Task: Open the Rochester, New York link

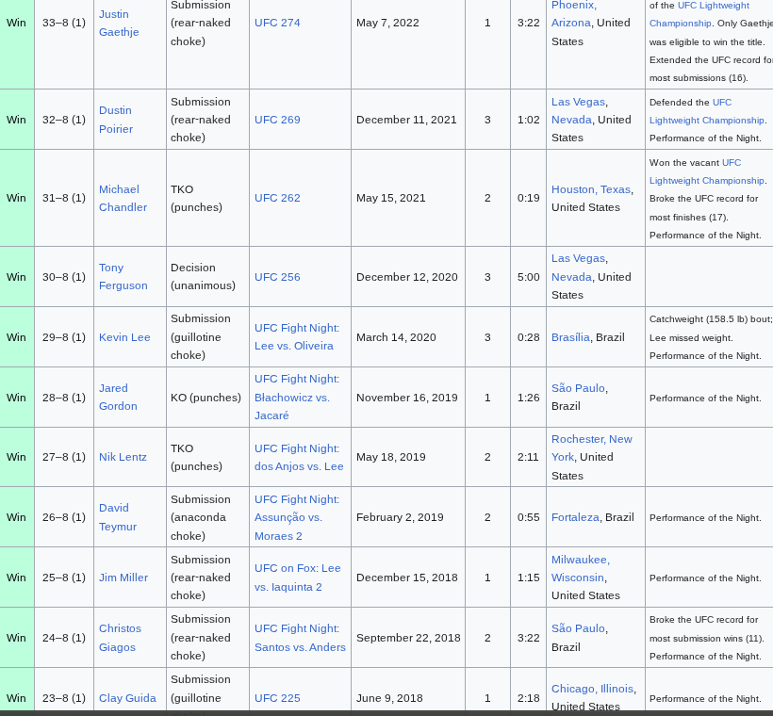Action: click(x=592, y=447)
